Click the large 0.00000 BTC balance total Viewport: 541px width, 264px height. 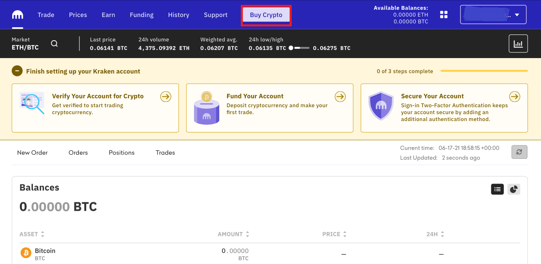point(58,207)
